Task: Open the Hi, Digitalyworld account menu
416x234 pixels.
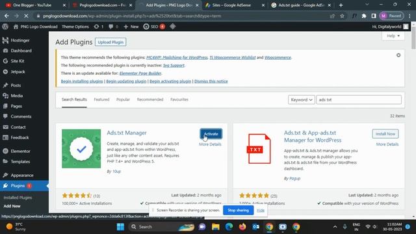Action: [x=390, y=27]
